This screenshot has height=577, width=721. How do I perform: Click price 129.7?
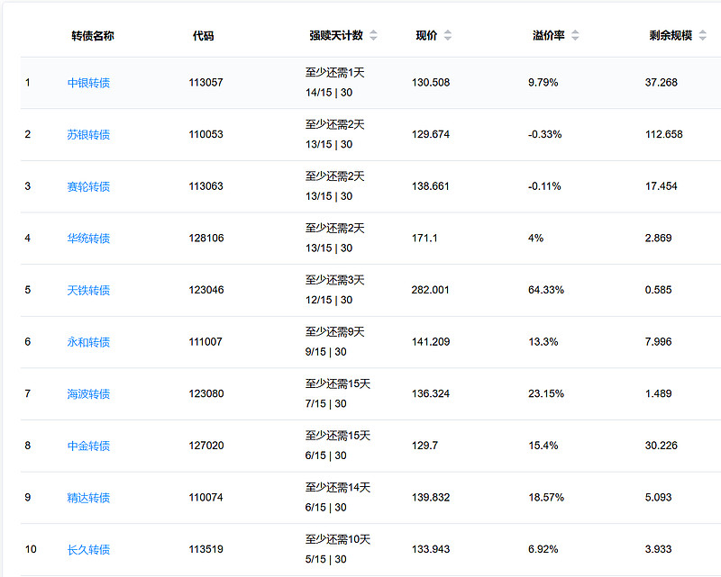tap(424, 446)
